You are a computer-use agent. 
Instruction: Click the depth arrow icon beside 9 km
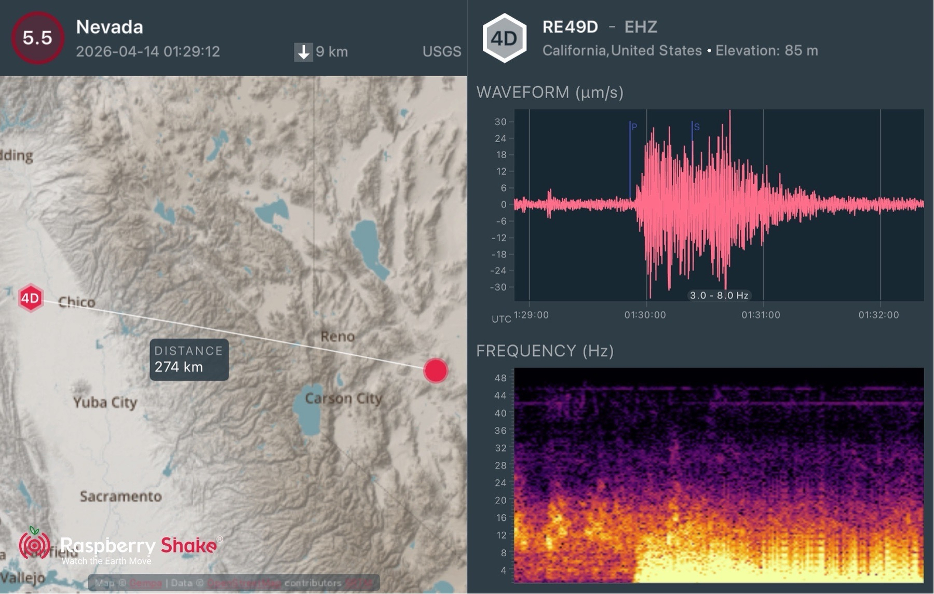(x=303, y=52)
